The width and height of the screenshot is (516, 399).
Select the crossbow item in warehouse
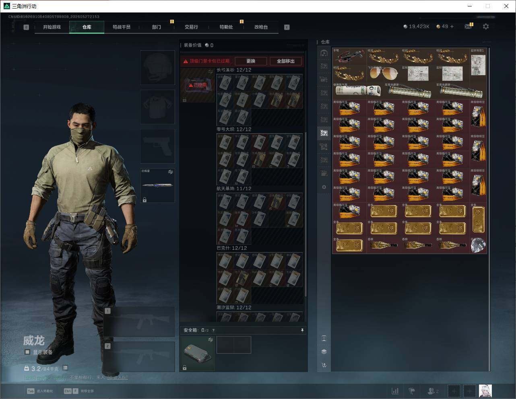[x=350, y=56]
